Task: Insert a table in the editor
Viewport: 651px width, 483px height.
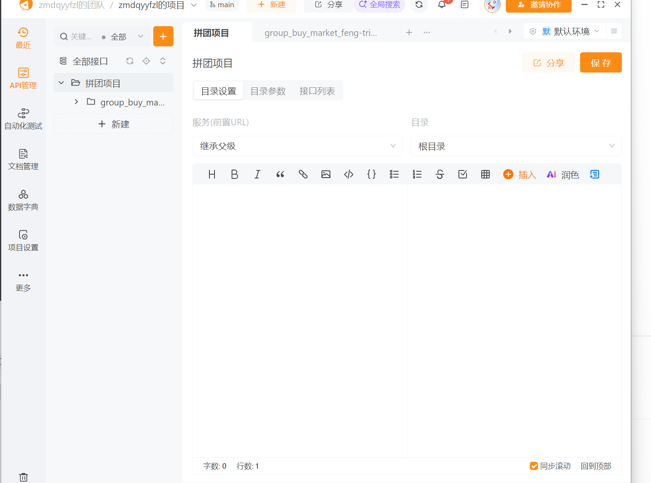Action: coord(485,174)
